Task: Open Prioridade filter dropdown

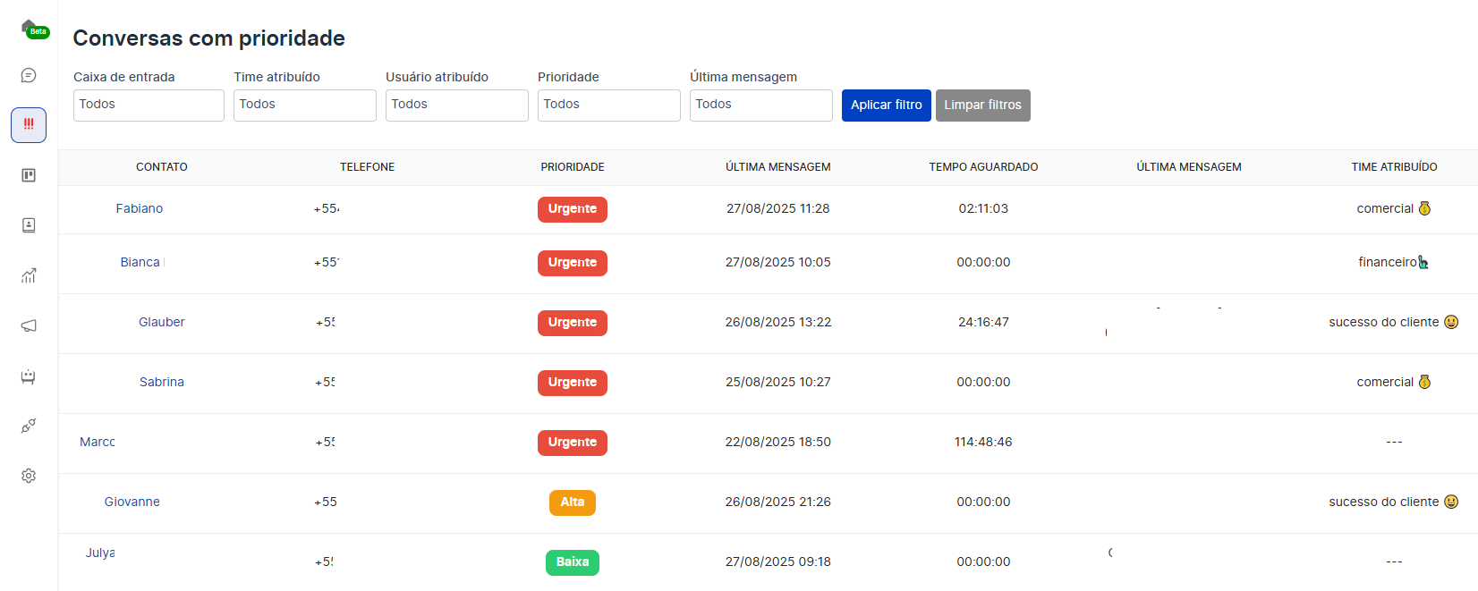Action: pyautogui.click(x=608, y=105)
